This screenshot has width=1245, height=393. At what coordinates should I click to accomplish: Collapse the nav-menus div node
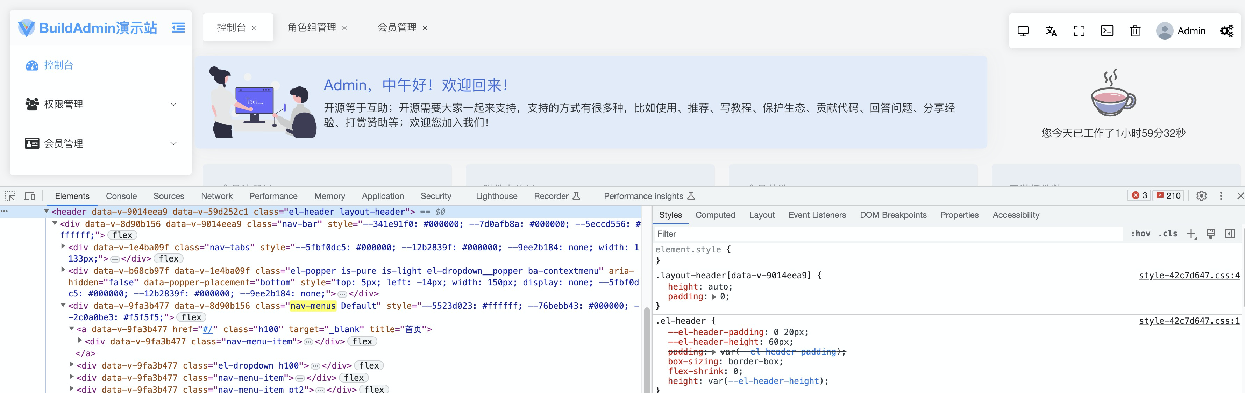click(63, 306)
